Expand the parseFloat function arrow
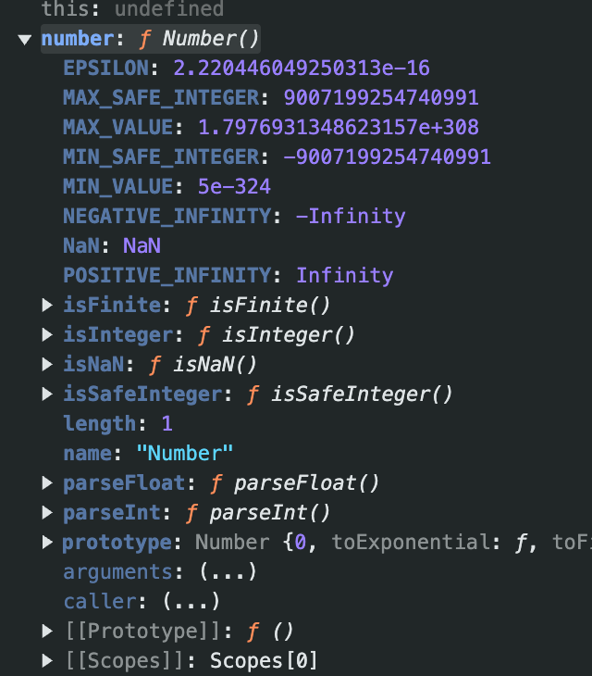The image size is (592, 676). pyautogui.click(x=47, y=482)
